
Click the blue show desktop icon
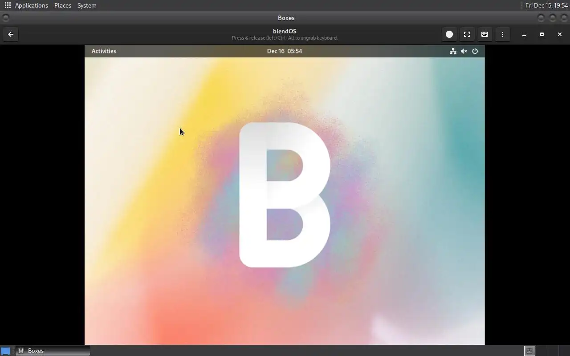[x=5, y=351]
